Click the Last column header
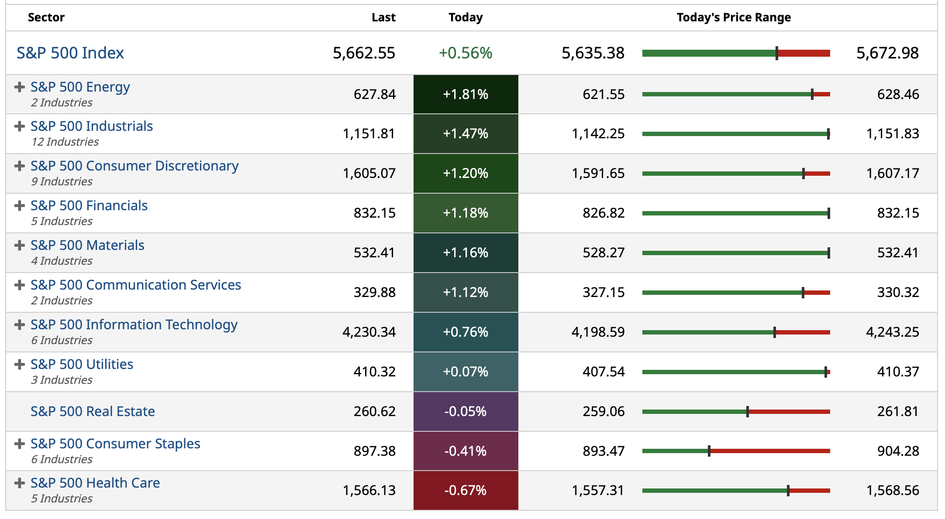The image size is (945, 519). point(383,17)
